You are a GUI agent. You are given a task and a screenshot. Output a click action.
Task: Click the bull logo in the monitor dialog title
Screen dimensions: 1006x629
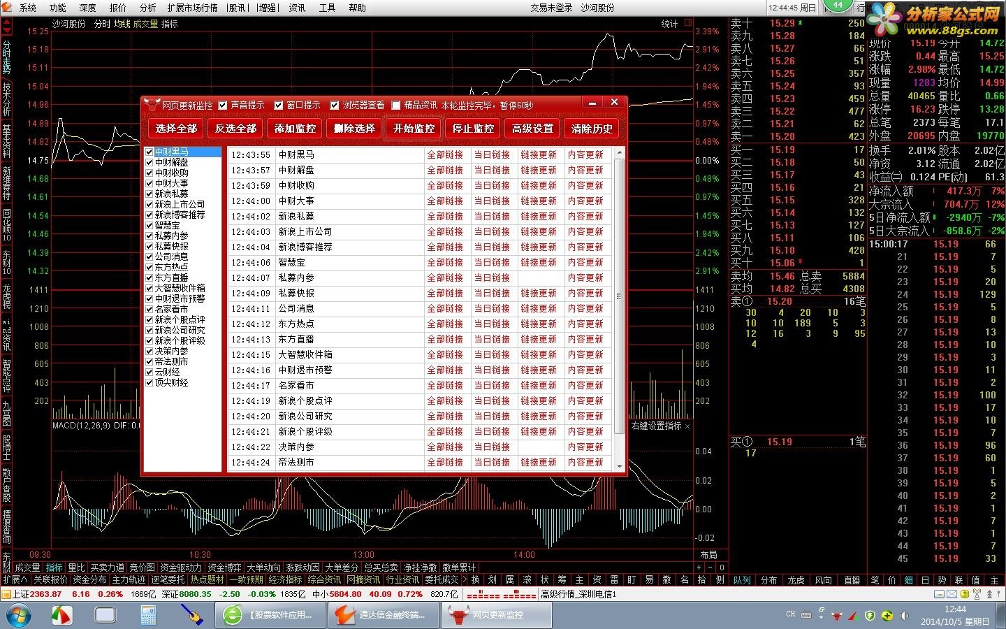coord(152,105)
